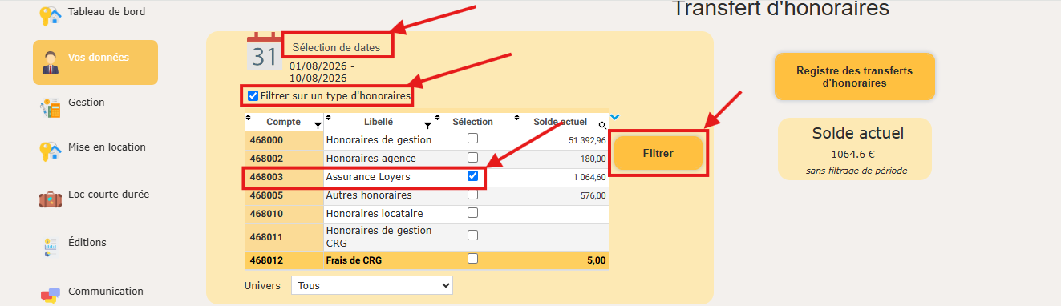Viewport: 1061px width, 306px height.
Task: Open the Univers dropdown set to Tous
Action: point(371,285)
